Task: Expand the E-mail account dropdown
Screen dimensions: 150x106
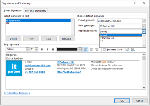Action: point(144,21)
